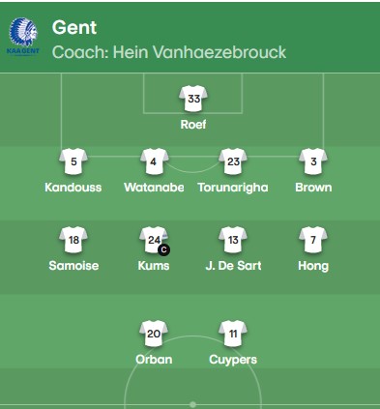Select the Cuypers name text

pos(233,360)
